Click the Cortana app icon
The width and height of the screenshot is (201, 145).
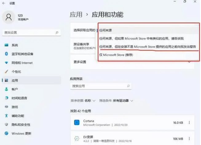tap(77, 123)
